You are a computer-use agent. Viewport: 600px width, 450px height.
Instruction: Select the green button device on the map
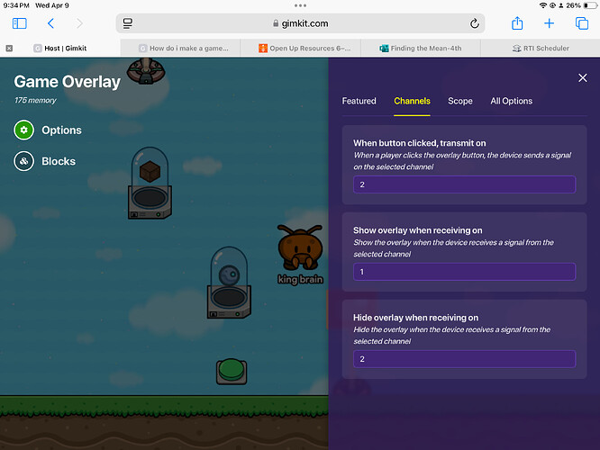pos(232,371)
